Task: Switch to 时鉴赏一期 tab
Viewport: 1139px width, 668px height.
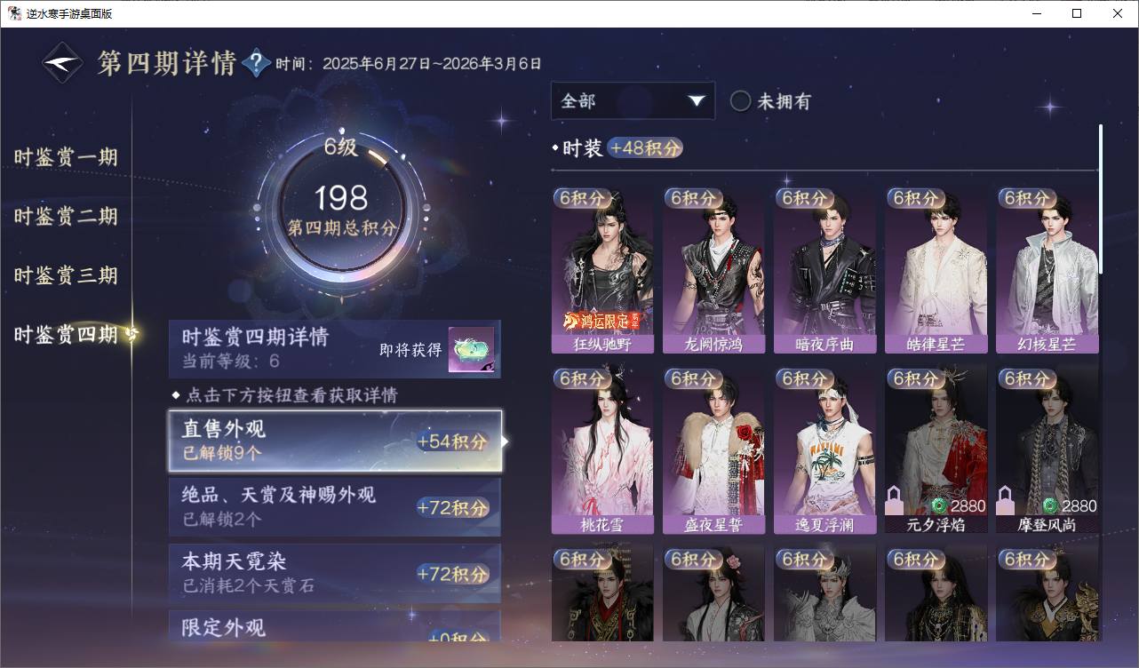Action: click(x=66, y=157)
